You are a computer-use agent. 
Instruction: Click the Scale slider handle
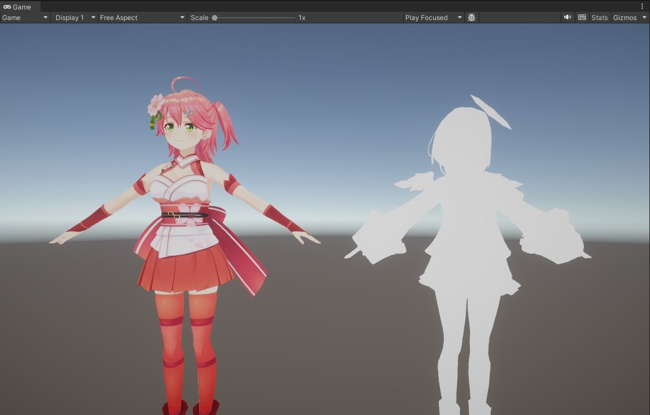[215, 18]
